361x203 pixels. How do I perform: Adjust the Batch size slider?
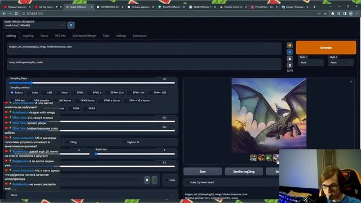tap(135, 154)
